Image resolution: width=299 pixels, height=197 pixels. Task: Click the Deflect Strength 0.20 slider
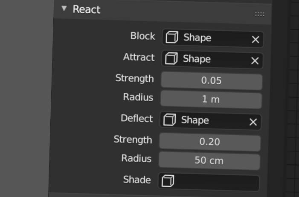210,142
